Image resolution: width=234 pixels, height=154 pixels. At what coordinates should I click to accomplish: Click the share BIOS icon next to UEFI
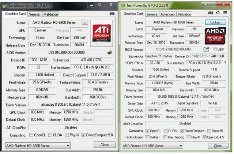206,49
